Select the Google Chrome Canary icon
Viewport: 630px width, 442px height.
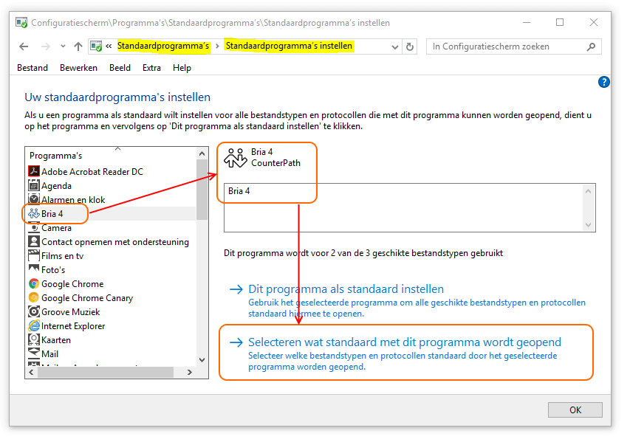[x=34, y=298]
